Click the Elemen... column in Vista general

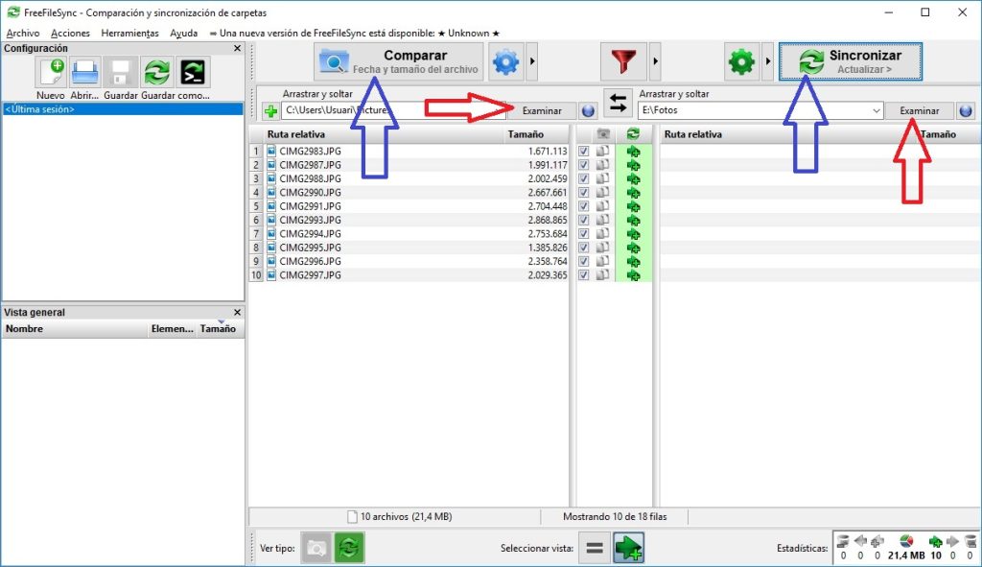173,329
